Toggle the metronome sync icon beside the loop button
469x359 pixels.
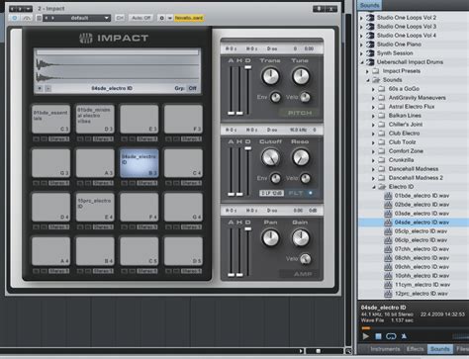click(x=404, y=336)
